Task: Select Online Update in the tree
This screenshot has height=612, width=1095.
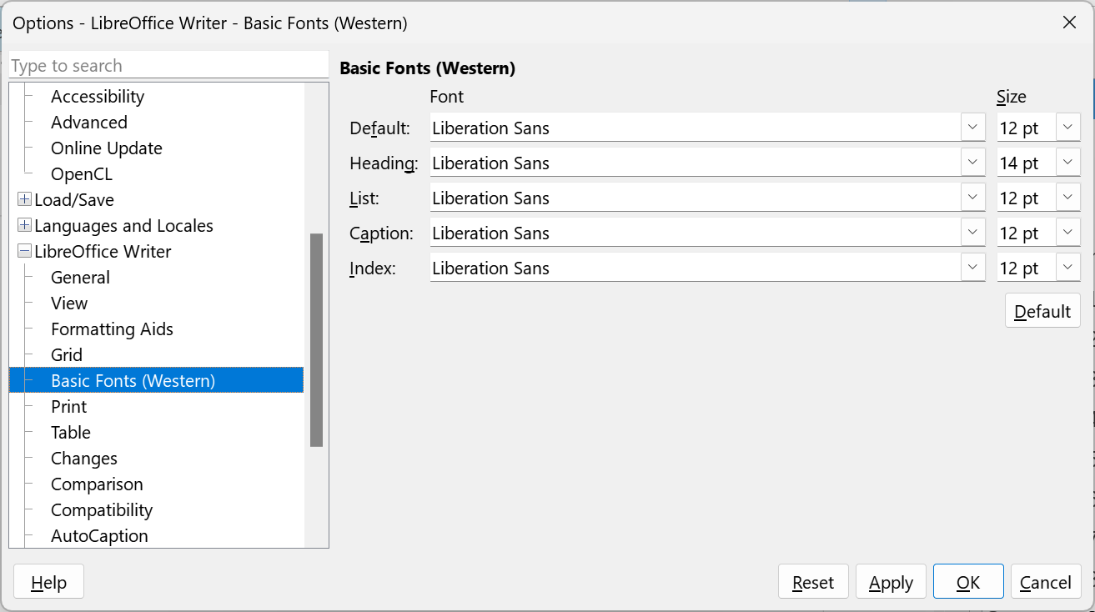Action: coord(107,148)
